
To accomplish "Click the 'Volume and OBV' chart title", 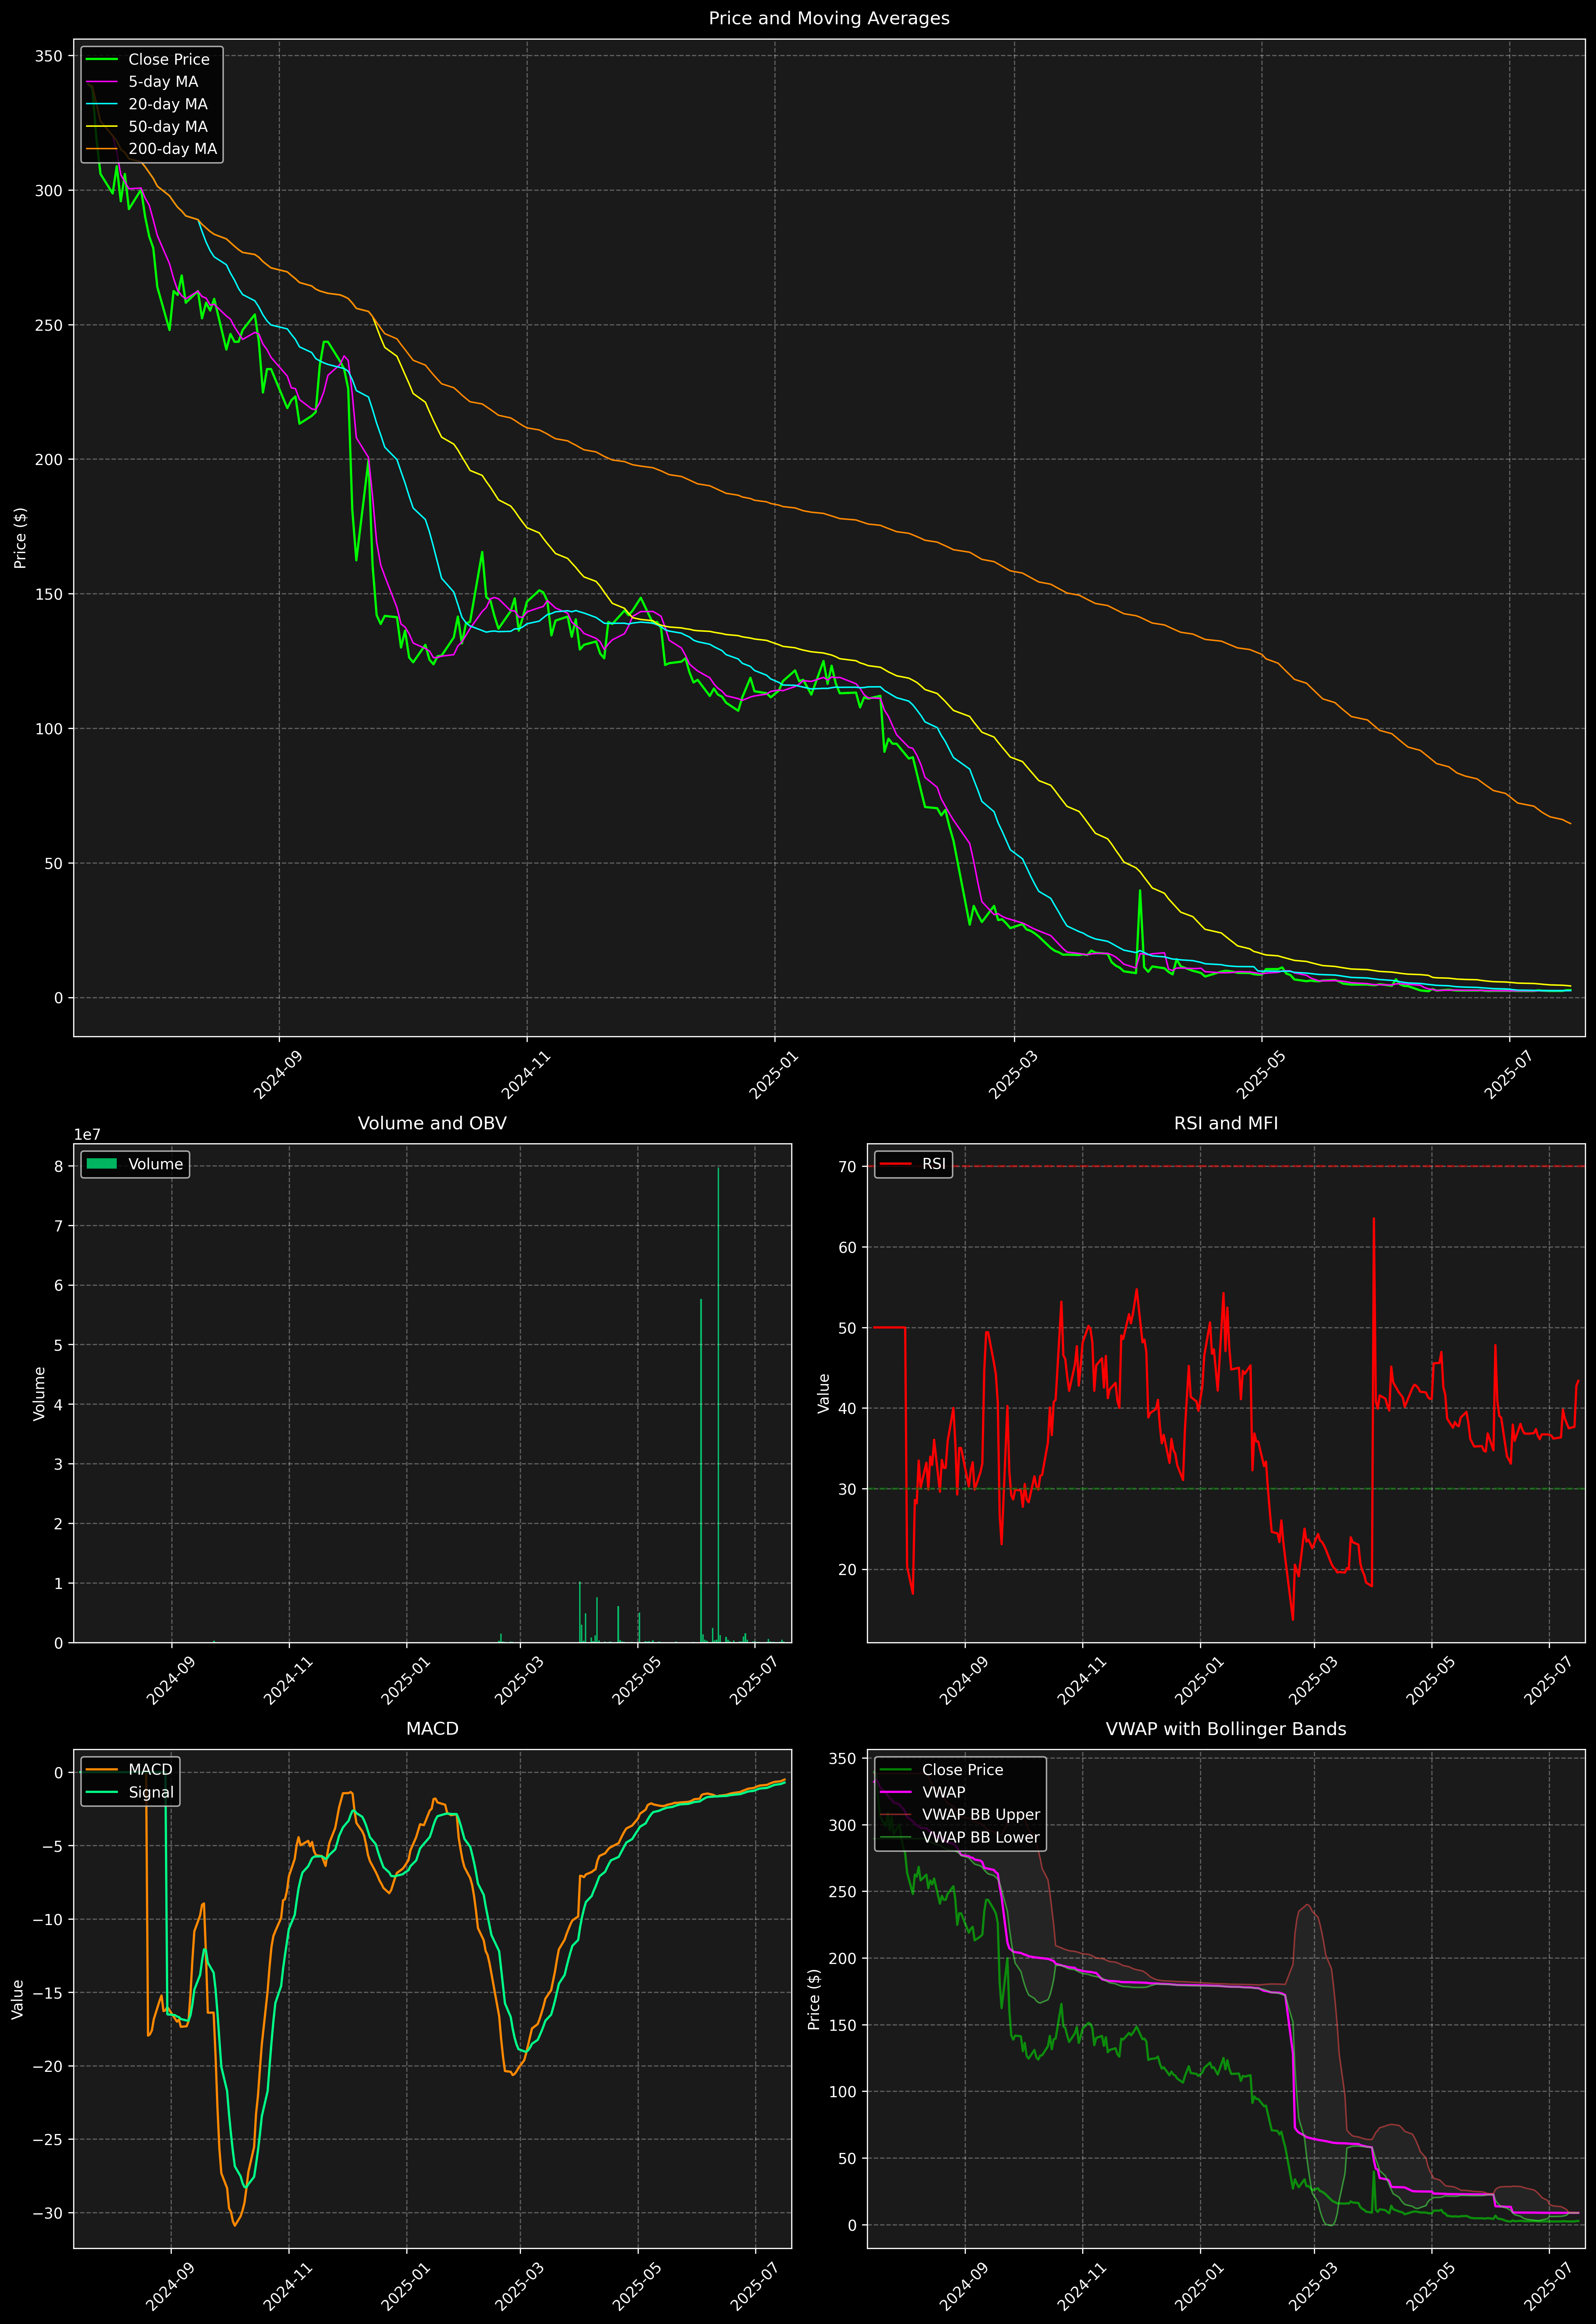I will (432, 1123).
